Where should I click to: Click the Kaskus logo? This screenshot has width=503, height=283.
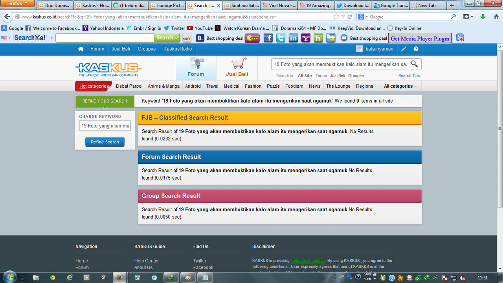click(x=108, y=69)
